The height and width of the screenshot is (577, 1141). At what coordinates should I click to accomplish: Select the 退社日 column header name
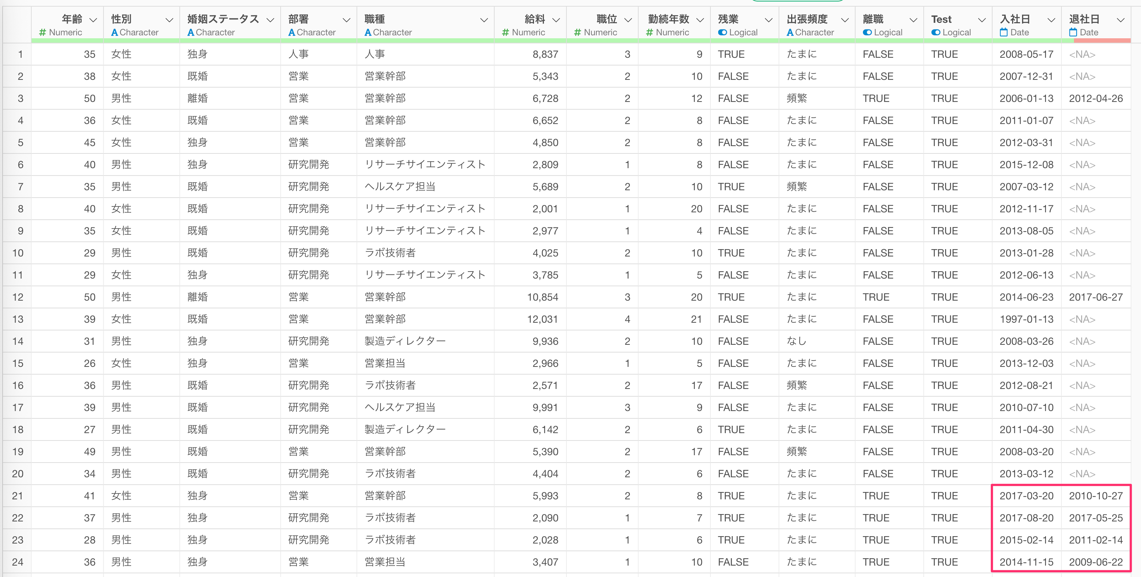[x=1084, y=19]
